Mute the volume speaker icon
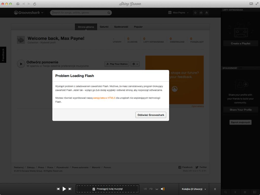The height and width of the screenshot is (195, 260). click(x=162, y=189)
